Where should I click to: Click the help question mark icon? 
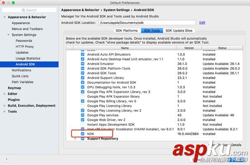(x=6, y=160)
